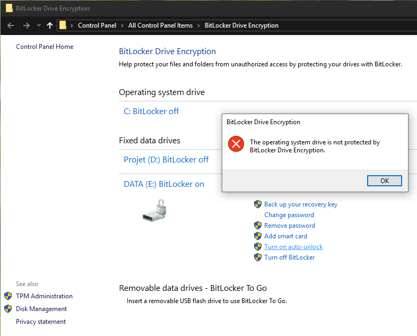This screenshot has width=417, height=336.
Task: Click the dialog's BitLocker Drive Encryption title
Action: [263, 122]
